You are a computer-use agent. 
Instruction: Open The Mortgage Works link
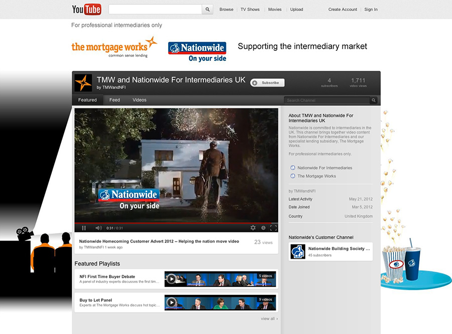[x=317, y=176]
